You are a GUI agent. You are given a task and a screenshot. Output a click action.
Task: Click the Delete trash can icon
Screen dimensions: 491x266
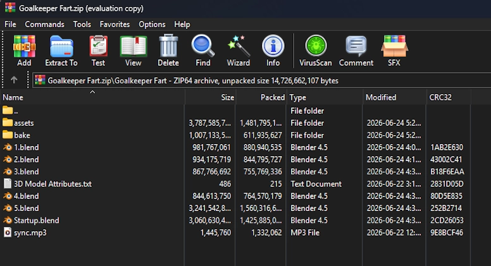point(168,51)
